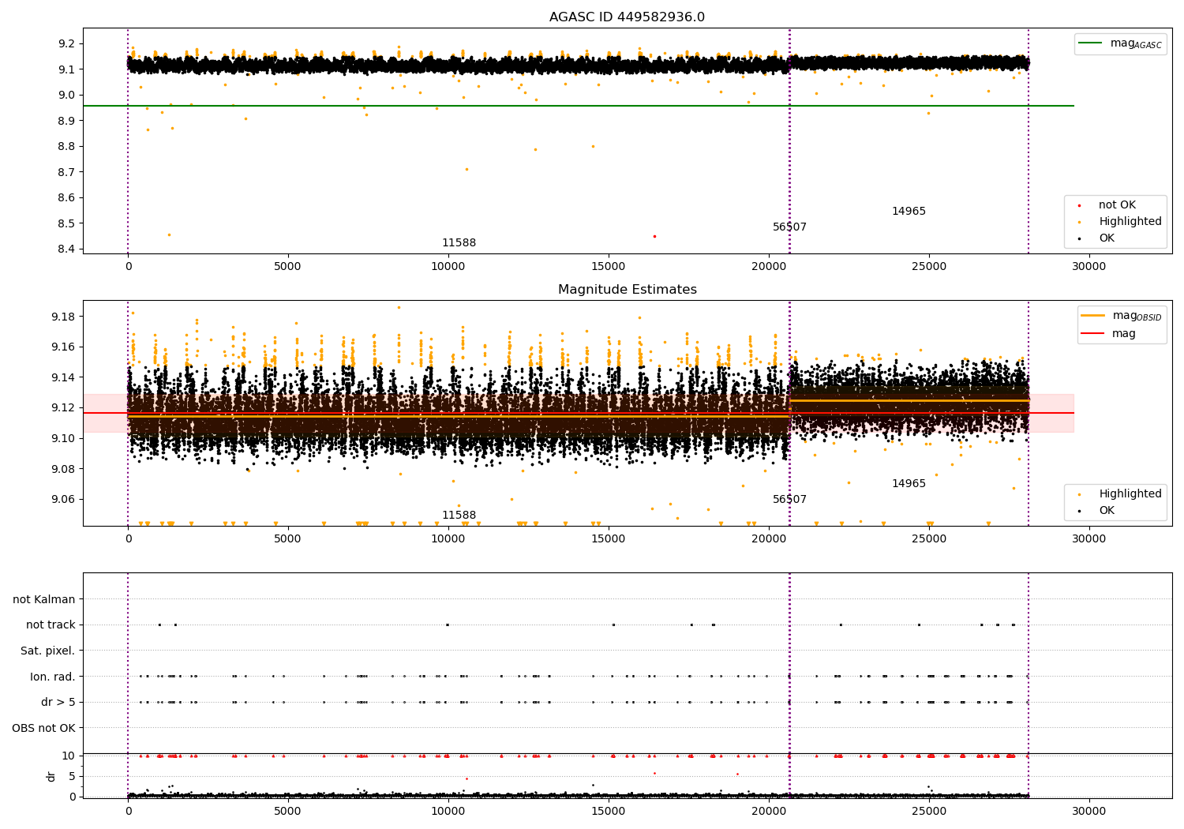
Task: Click the 9.18 y-axis tick label
Action: pyautogui.click(x=65, y=317)
